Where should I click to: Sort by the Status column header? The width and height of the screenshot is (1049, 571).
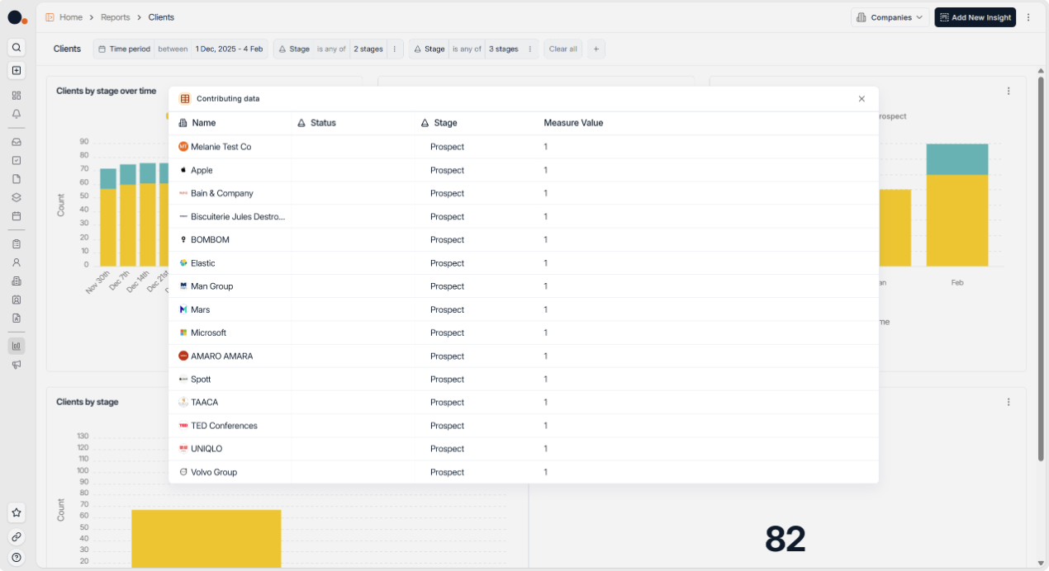[x=323, y=123]
